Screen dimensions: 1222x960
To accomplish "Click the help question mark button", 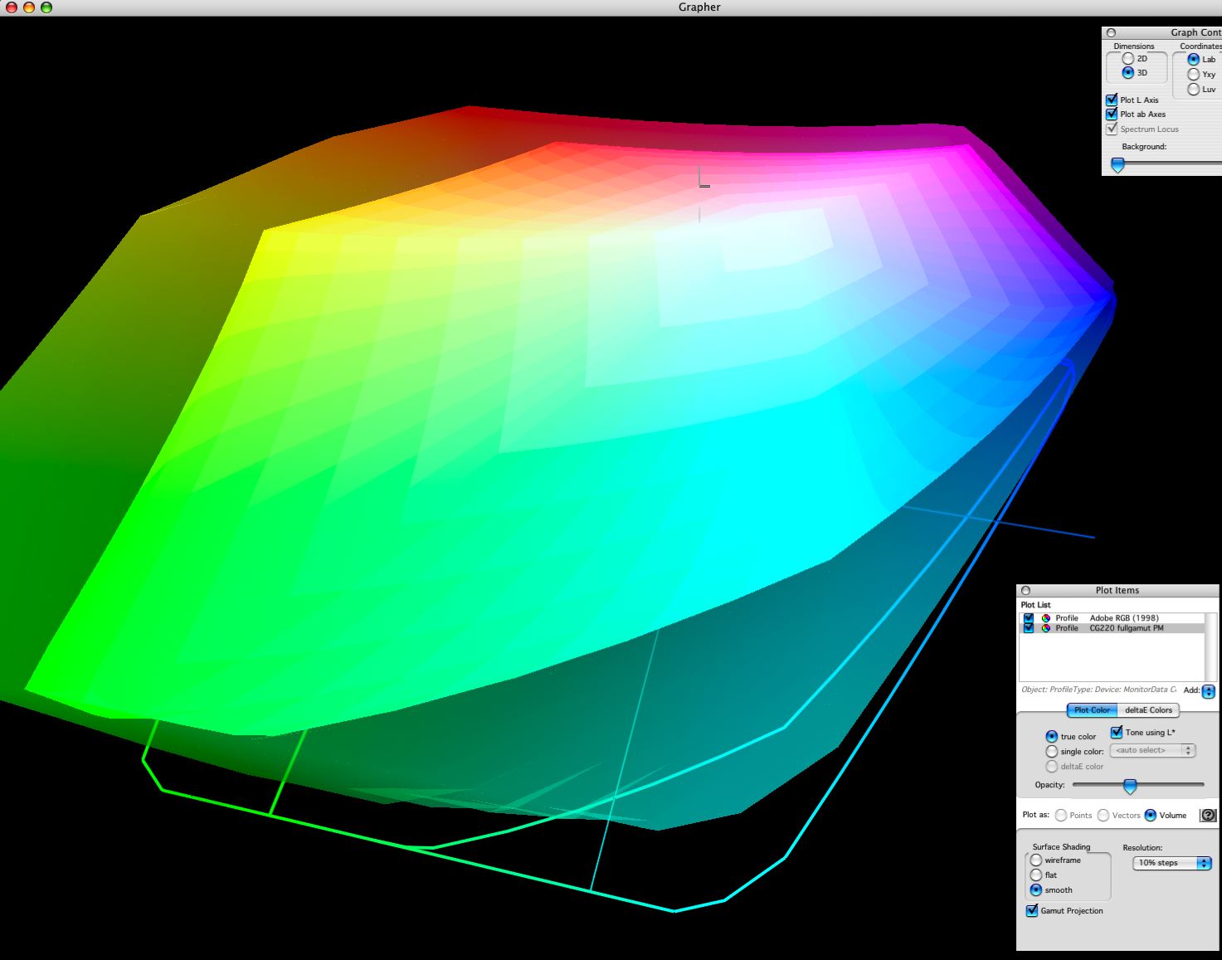I will pos(1208,816).
